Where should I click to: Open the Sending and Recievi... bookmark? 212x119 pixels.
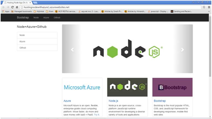click(181, 12)
